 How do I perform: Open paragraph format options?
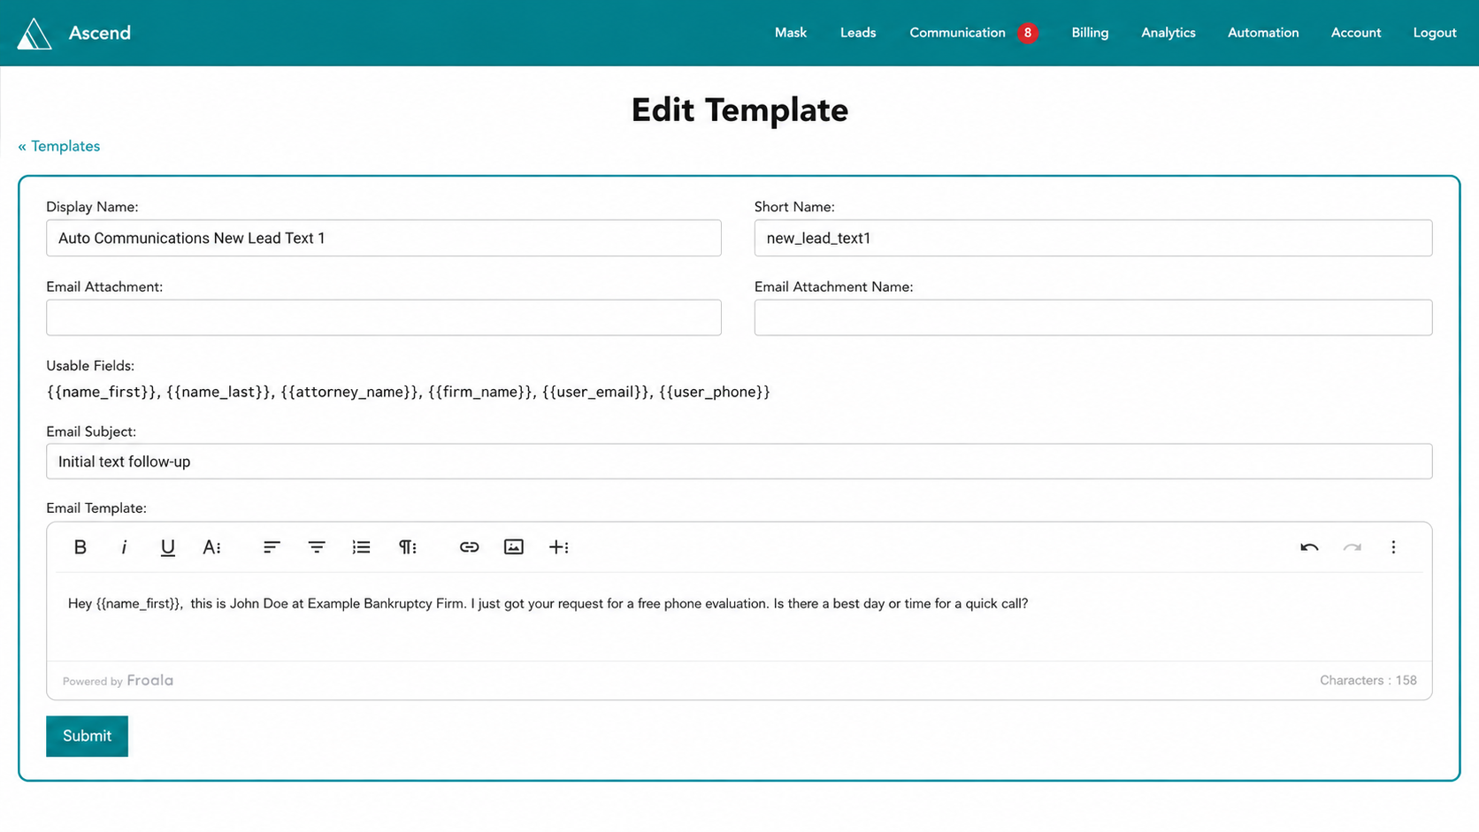point(407,547)
